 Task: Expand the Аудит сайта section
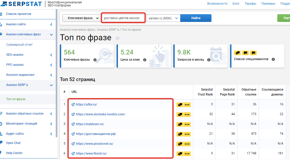51,134
